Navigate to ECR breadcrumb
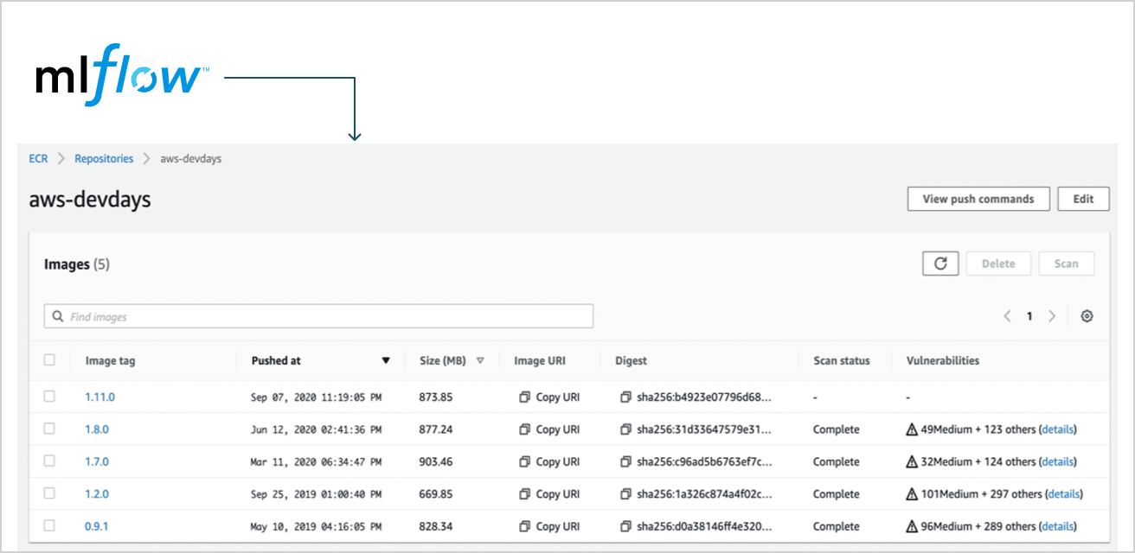The image size is (1135, 553). point(38,159)
